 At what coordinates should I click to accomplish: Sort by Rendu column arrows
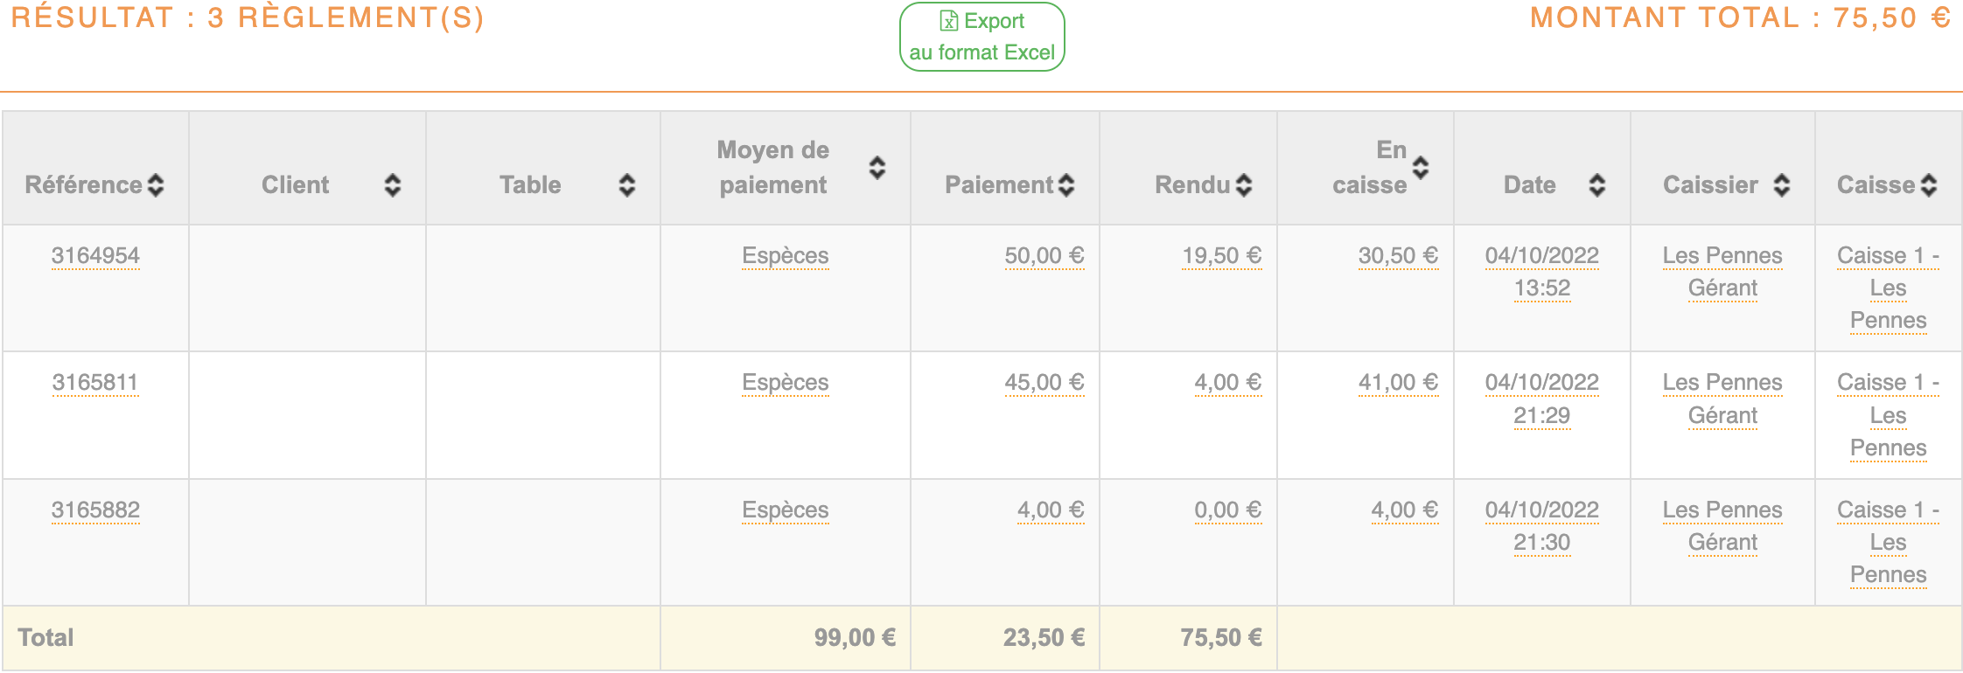1243,185
